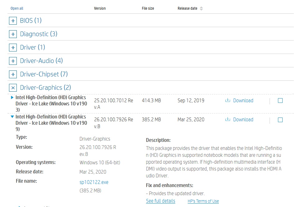Click the plus icon next to Driver-Chipset
Viewport: 306px width, 207px height.
(13, 74)
